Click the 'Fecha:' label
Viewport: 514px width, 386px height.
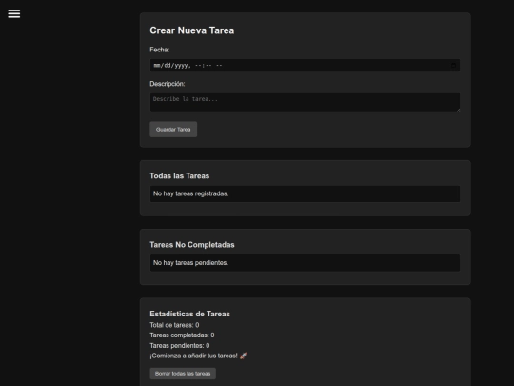160,50
